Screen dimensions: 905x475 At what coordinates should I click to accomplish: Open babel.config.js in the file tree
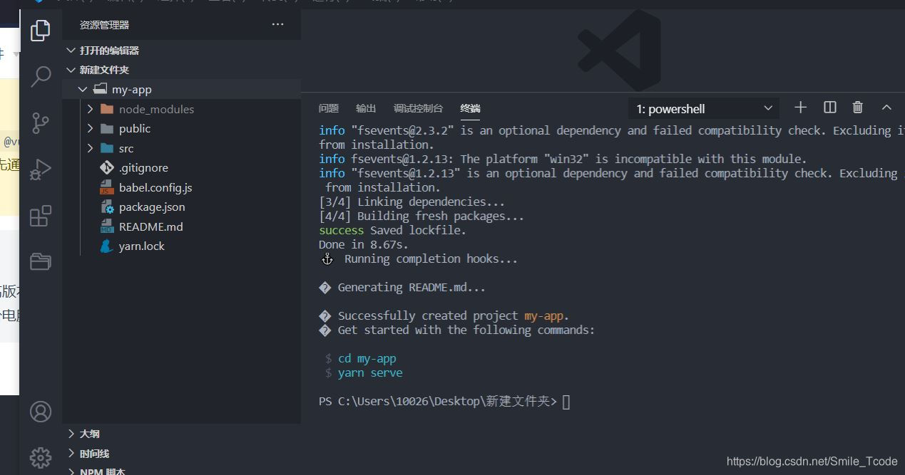[x=155, y=187]
